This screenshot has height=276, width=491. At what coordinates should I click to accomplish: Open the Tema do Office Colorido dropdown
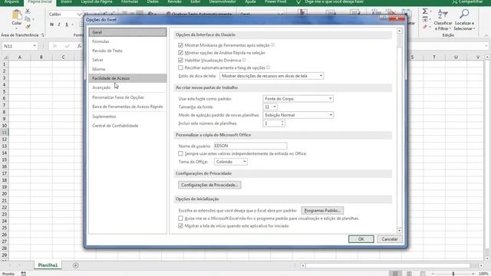coord(231,162)
